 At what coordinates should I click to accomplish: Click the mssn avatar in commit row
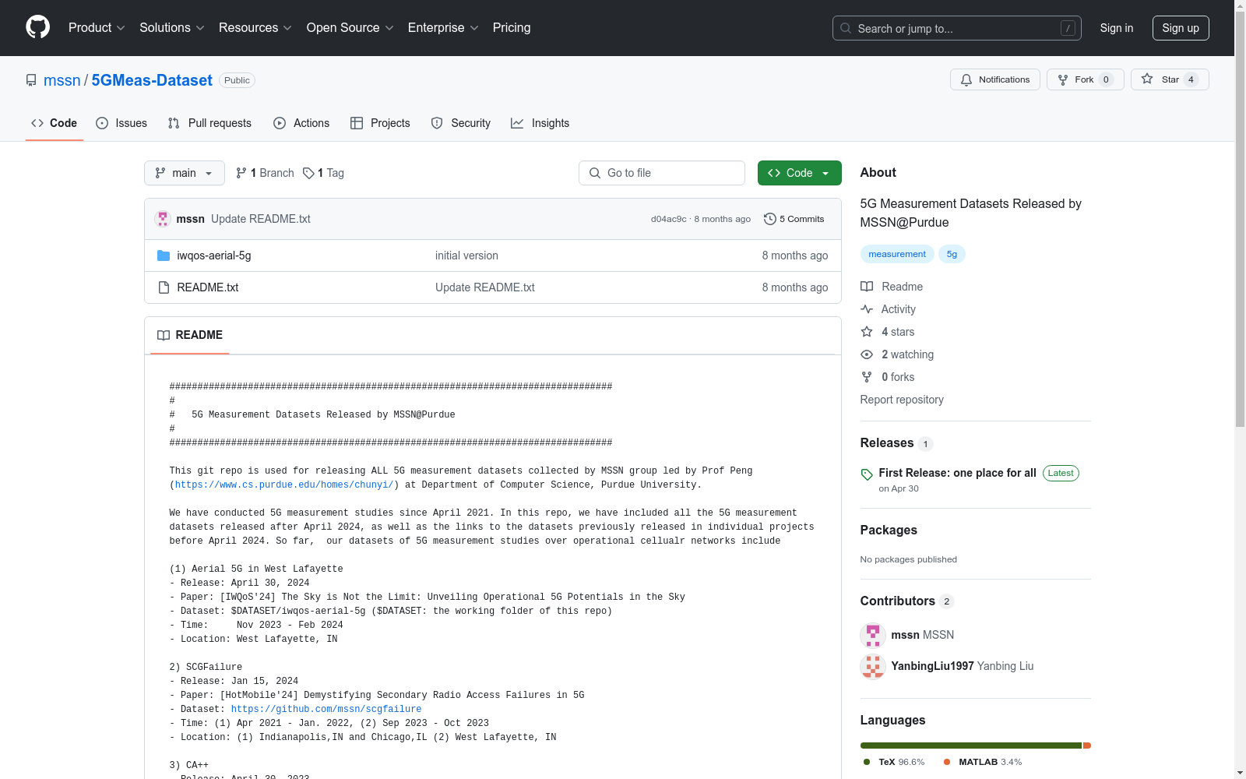click(x=163, y=219)
